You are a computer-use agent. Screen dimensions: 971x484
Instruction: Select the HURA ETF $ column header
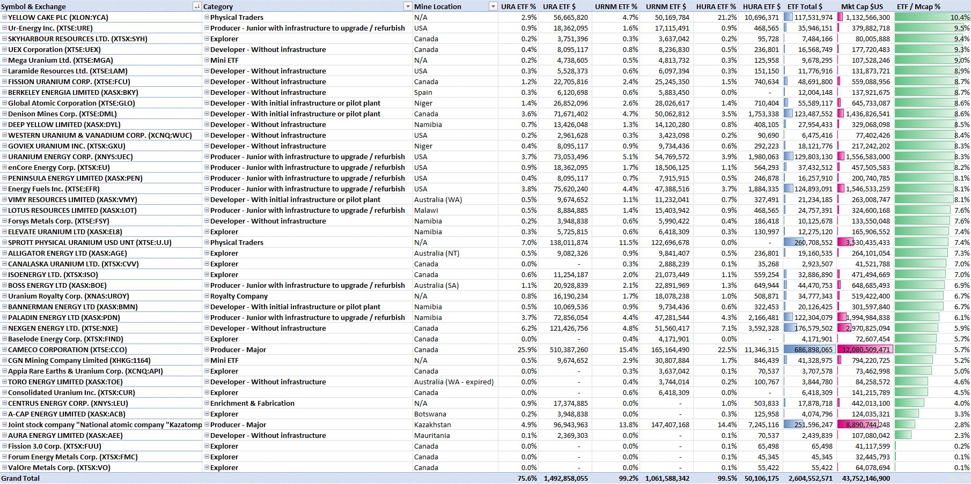pos(762,6)
